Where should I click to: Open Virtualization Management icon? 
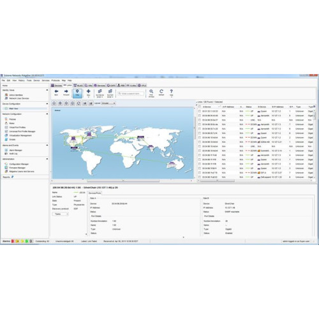[6, 135]
